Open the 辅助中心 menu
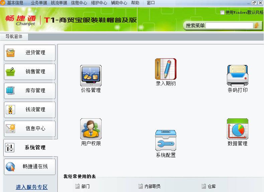Viewport: 264px width, 192px height. coord(119,3)
